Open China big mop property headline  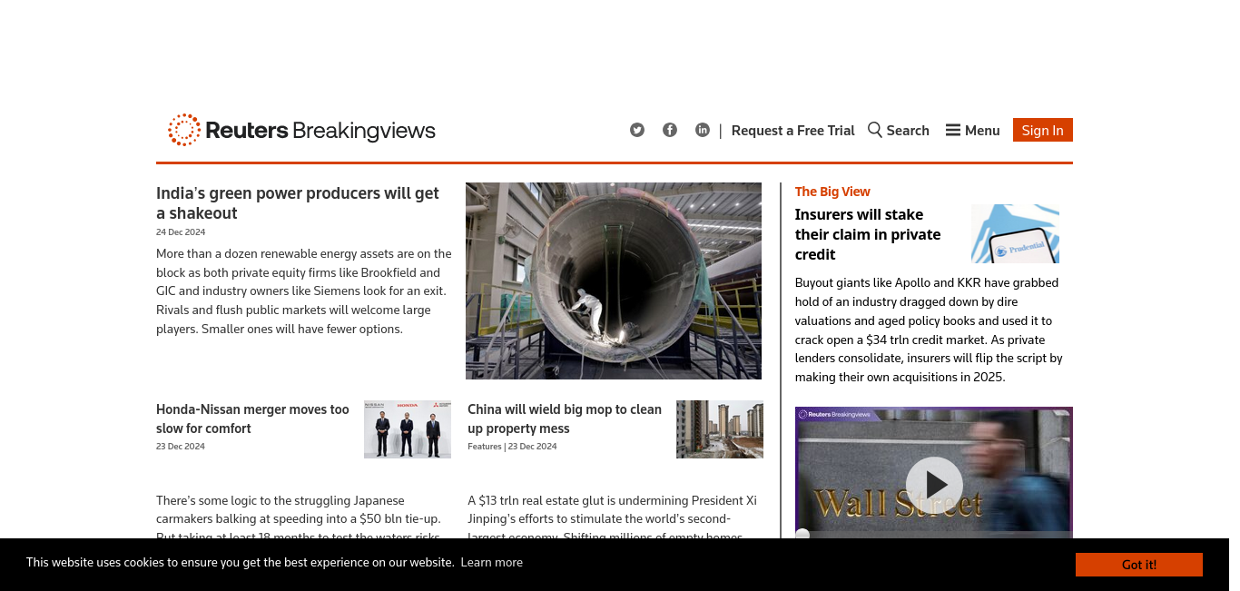pyautogui.click(x=565, y=419)
